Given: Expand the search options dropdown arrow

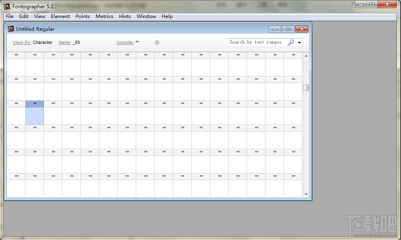Looking at the screenshot, I should 299,42.
